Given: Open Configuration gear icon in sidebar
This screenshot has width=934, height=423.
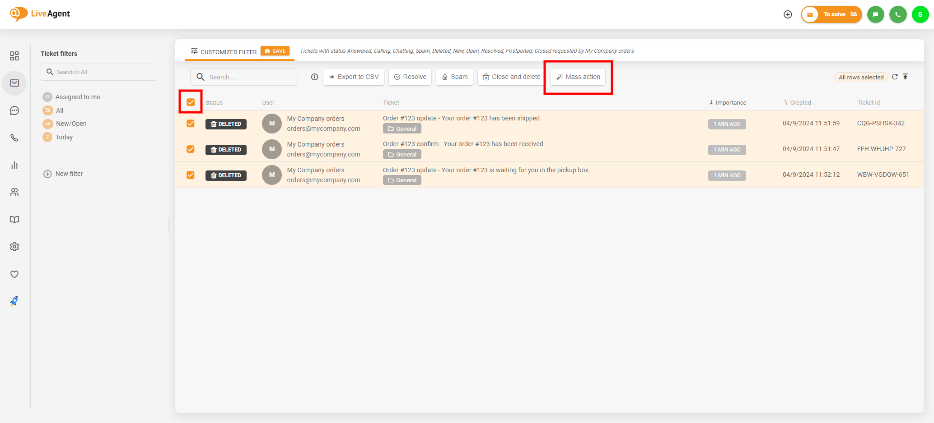Looking at the screenshot, I should (x=14, y=247).
